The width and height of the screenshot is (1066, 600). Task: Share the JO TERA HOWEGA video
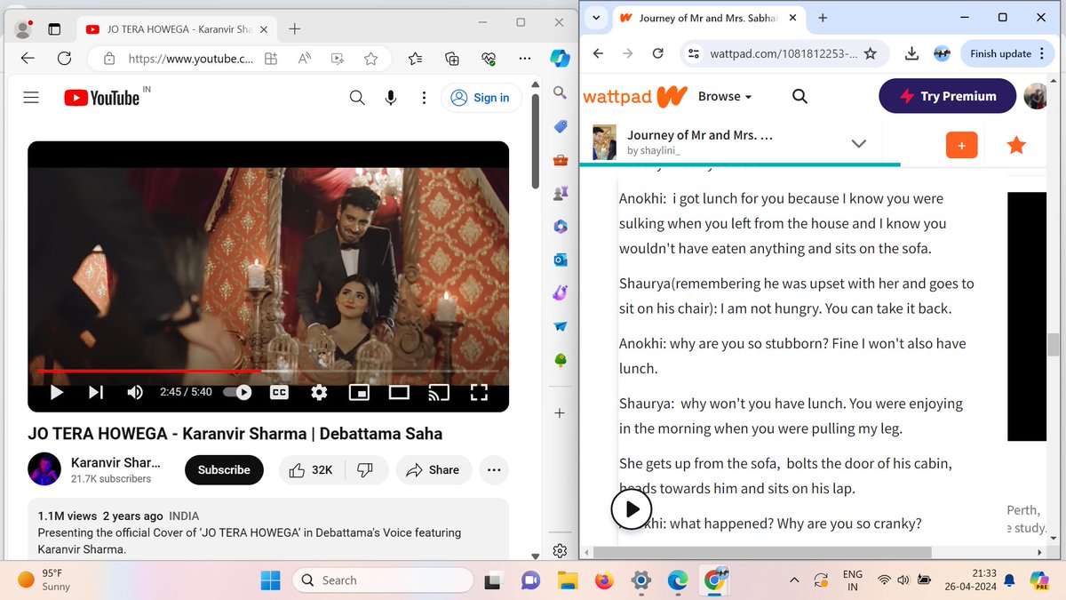click(434, 470)
